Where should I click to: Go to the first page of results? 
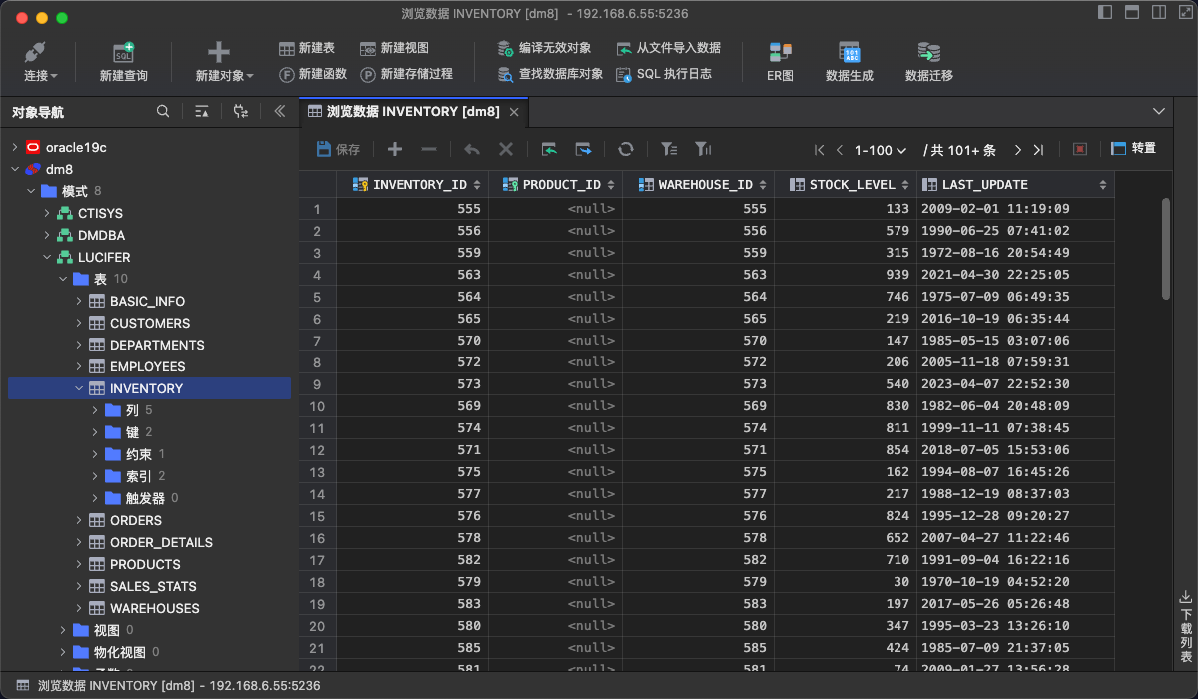pyautogui.click(x=820, y=150)
